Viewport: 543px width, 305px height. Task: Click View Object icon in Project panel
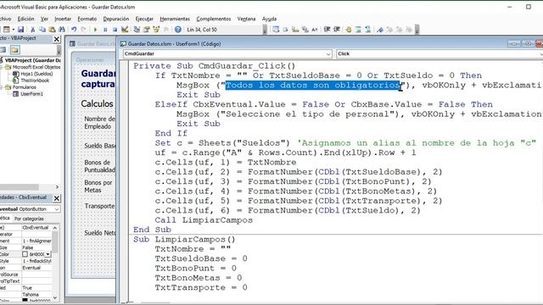coord(3,50)
